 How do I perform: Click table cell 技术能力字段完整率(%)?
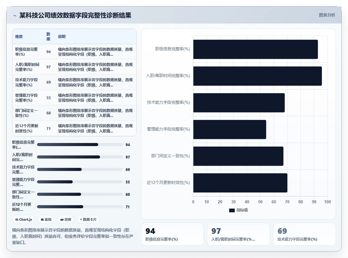[x=26, y=82]
